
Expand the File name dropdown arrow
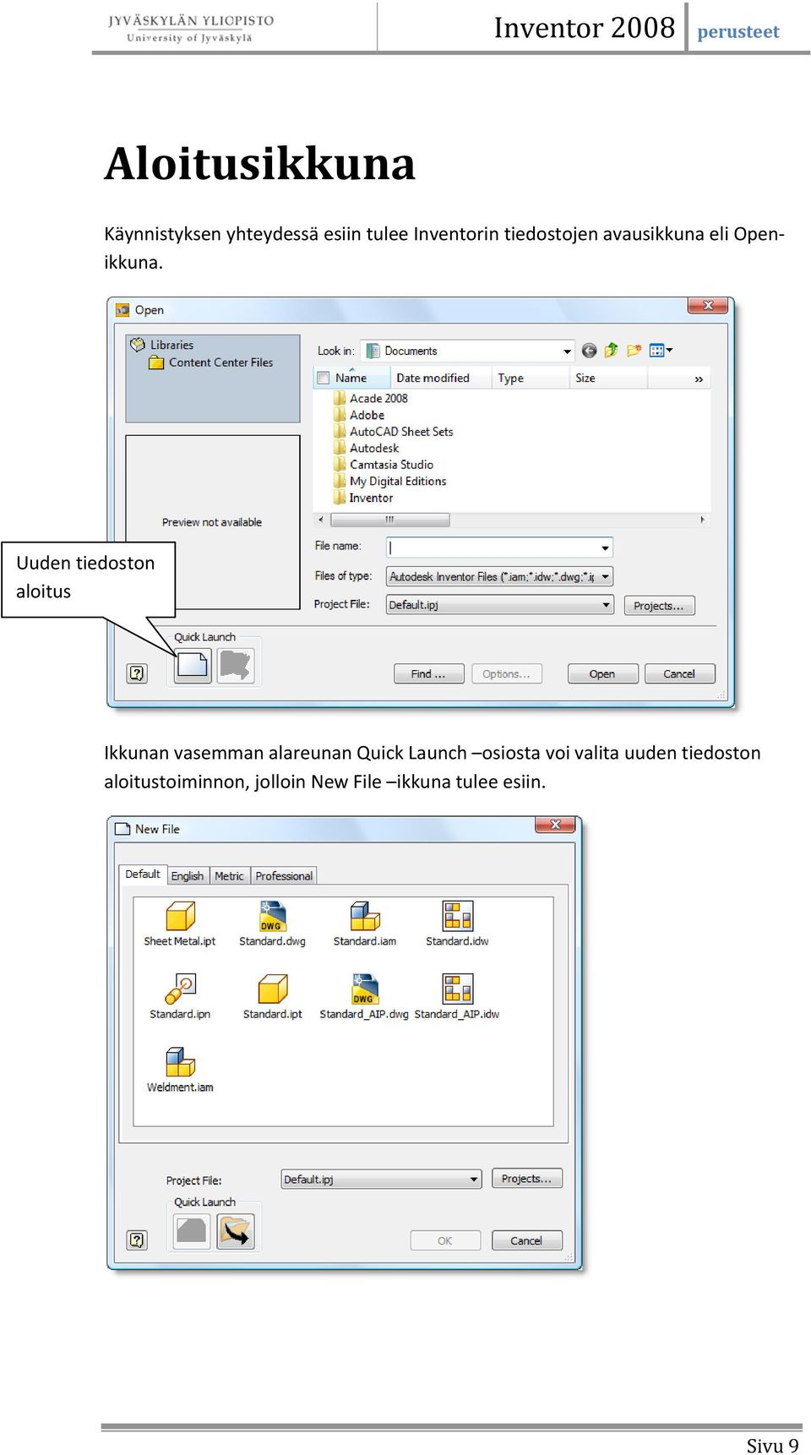point(605,548)
